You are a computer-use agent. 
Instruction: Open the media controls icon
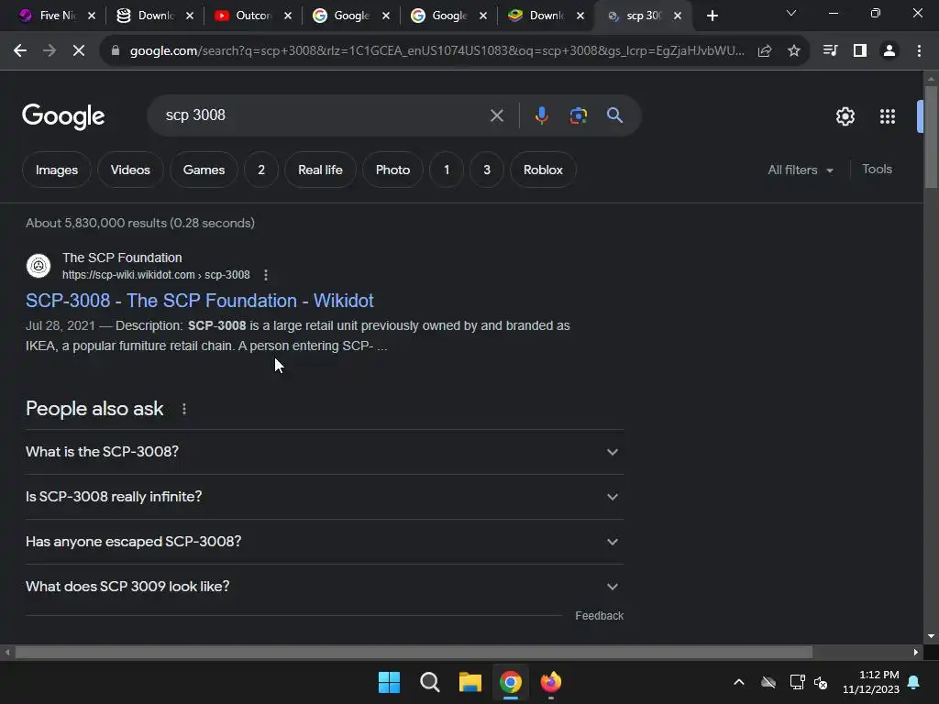(830, 51)
